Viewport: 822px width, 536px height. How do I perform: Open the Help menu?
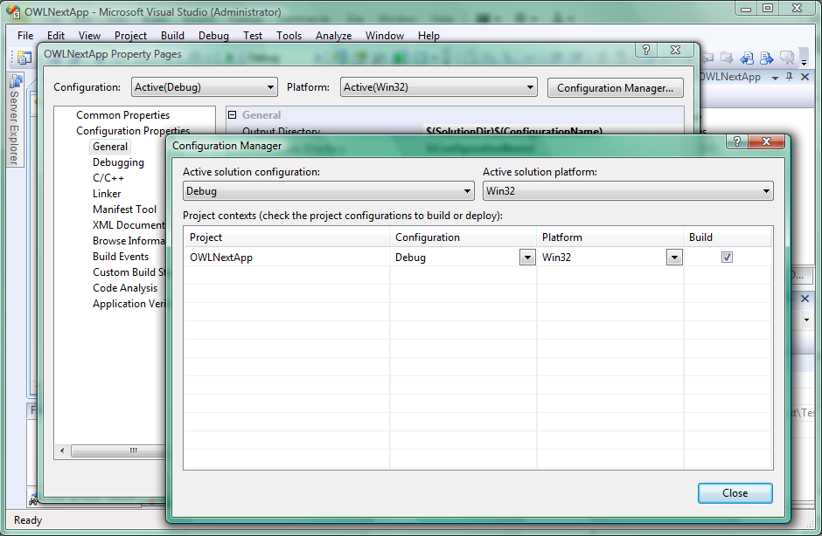pos(428,36)
